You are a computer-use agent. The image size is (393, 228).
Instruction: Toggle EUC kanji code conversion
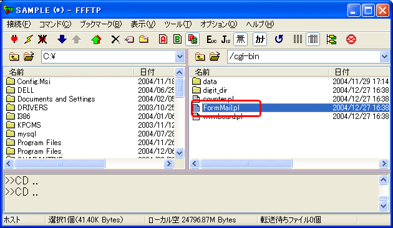pos(211,39)
